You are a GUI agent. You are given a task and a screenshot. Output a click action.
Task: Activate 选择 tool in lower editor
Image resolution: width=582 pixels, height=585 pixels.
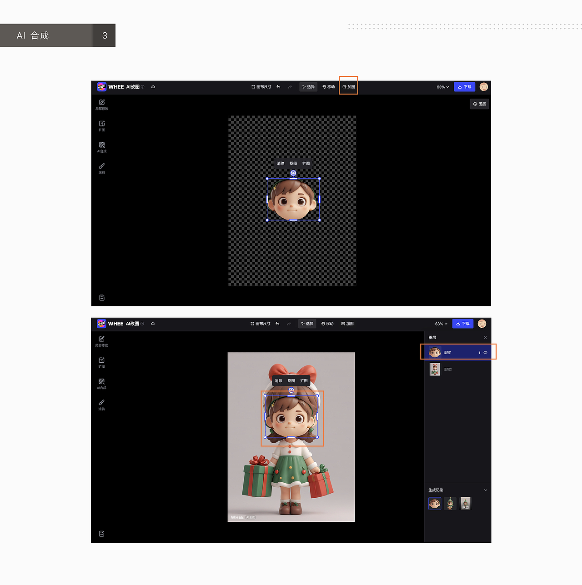[x=307, y=324]
